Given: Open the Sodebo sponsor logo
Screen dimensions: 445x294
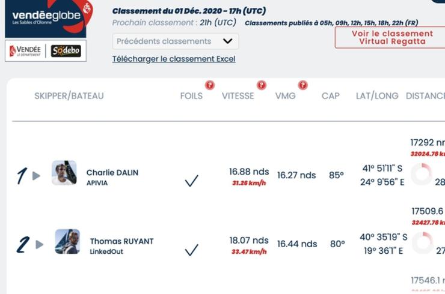Looking at the screenshot, I should (66, 50).
